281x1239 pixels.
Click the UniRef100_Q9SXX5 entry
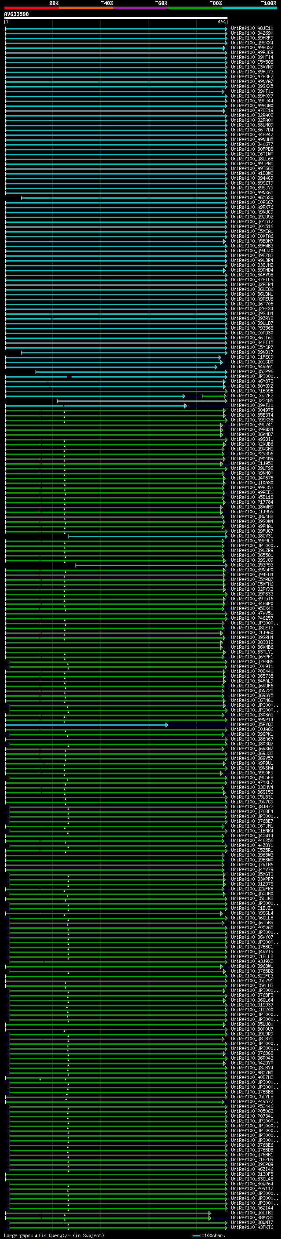click(252, 87)
